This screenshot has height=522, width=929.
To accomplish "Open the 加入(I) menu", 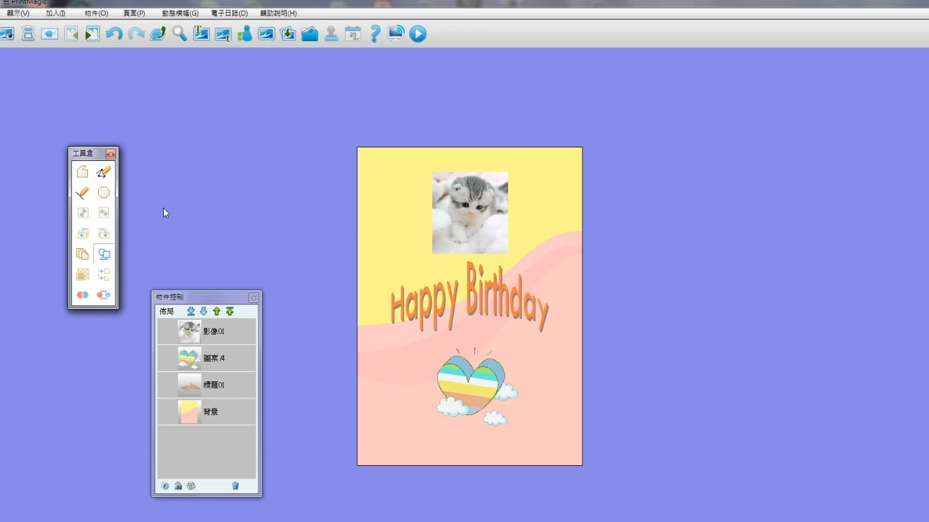I will tap(55, 14).
